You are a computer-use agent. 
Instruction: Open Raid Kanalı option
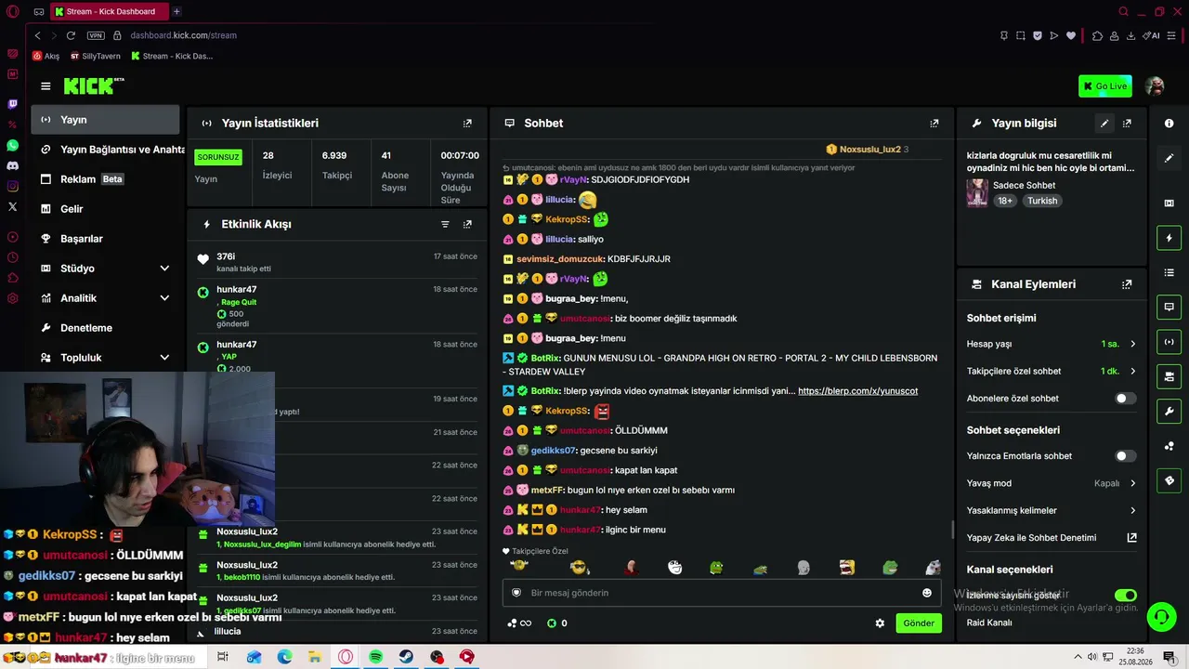(x=989, y=623)
